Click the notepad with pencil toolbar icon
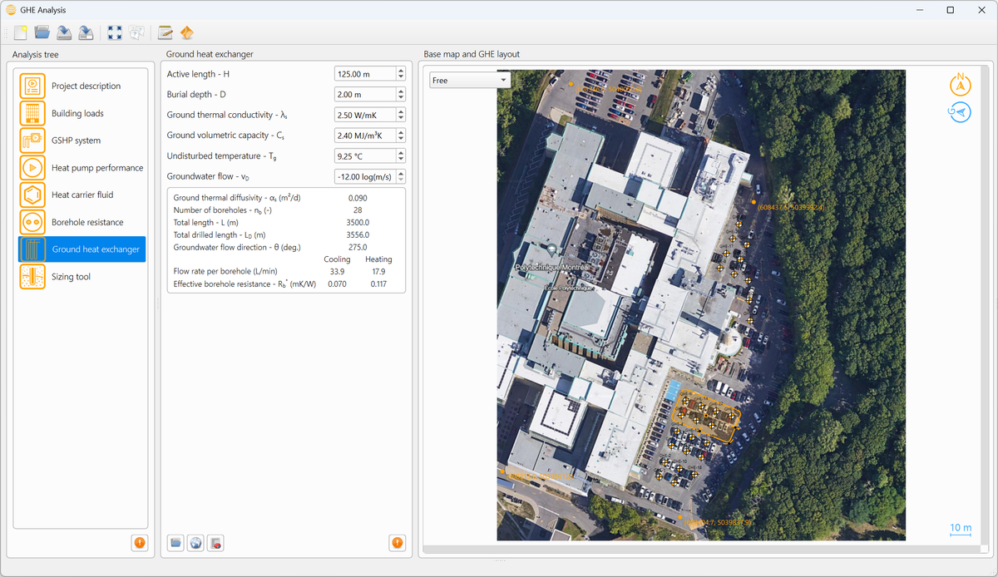Screen dimensions: 998x577 coord(165,33)
